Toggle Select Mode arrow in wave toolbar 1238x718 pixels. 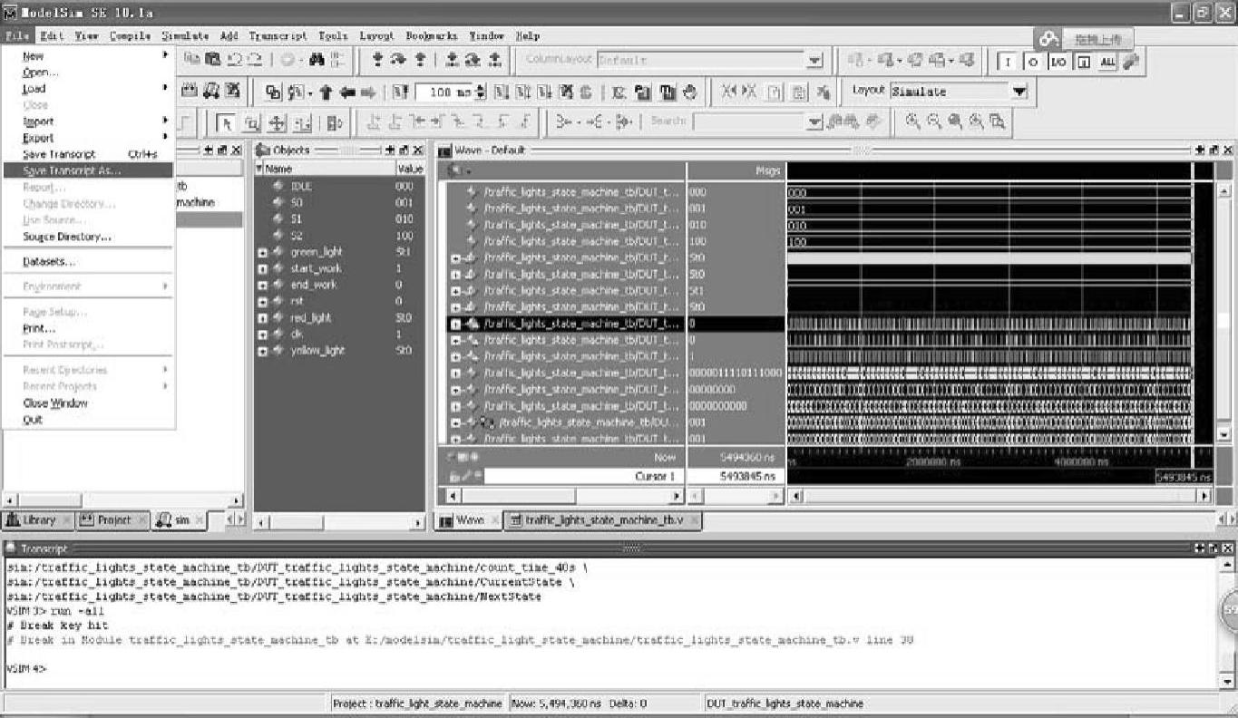227,124
